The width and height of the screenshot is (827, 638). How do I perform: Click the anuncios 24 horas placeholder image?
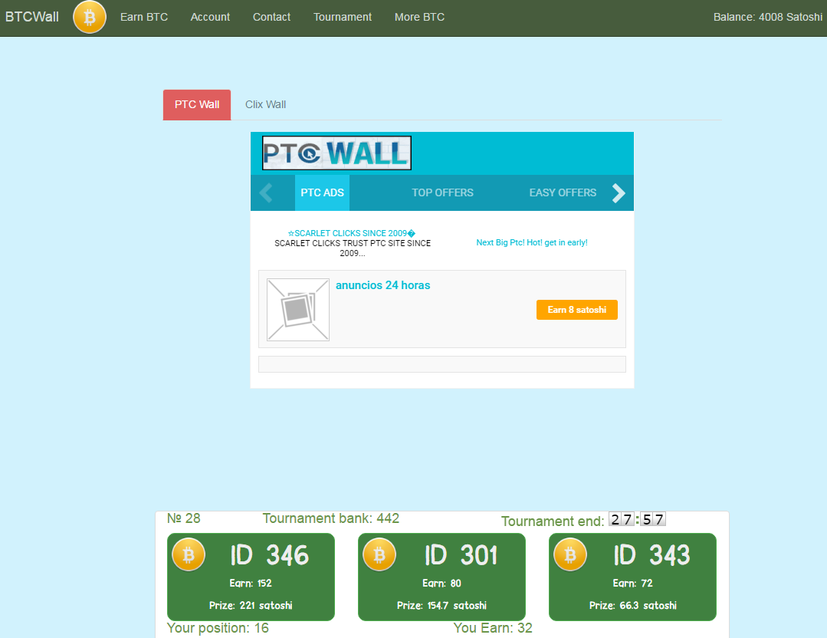[298, 310]
